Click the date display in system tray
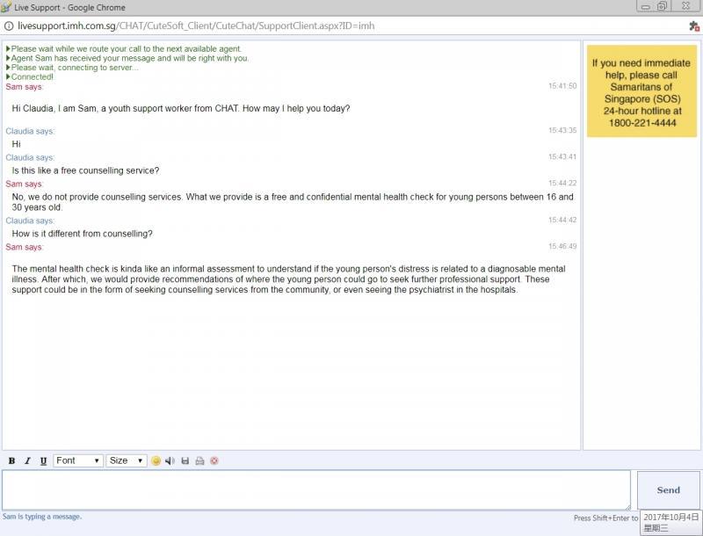 pyautogui.click(x=670, y=522)
